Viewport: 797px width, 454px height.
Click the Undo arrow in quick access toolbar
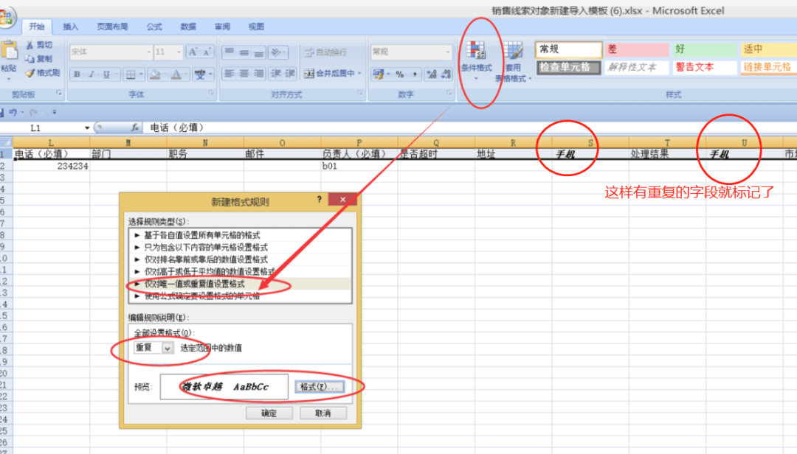click(x=13, y=112)
